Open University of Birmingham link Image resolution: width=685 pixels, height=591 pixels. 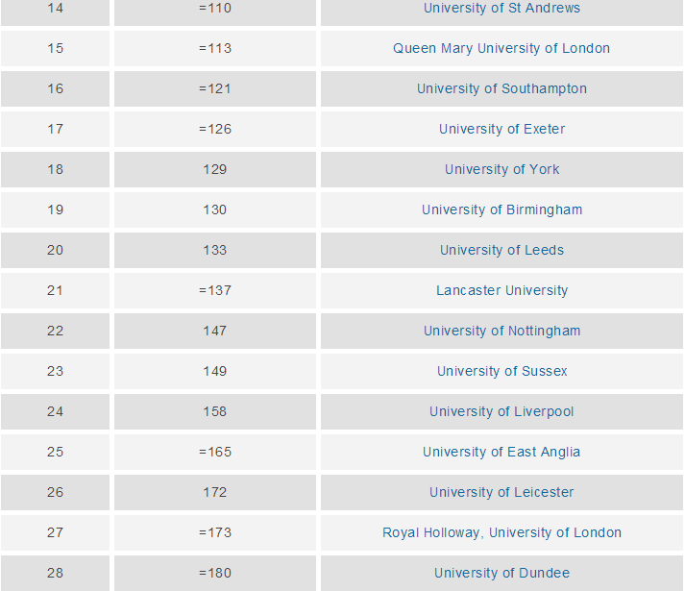tap(502, 210)
